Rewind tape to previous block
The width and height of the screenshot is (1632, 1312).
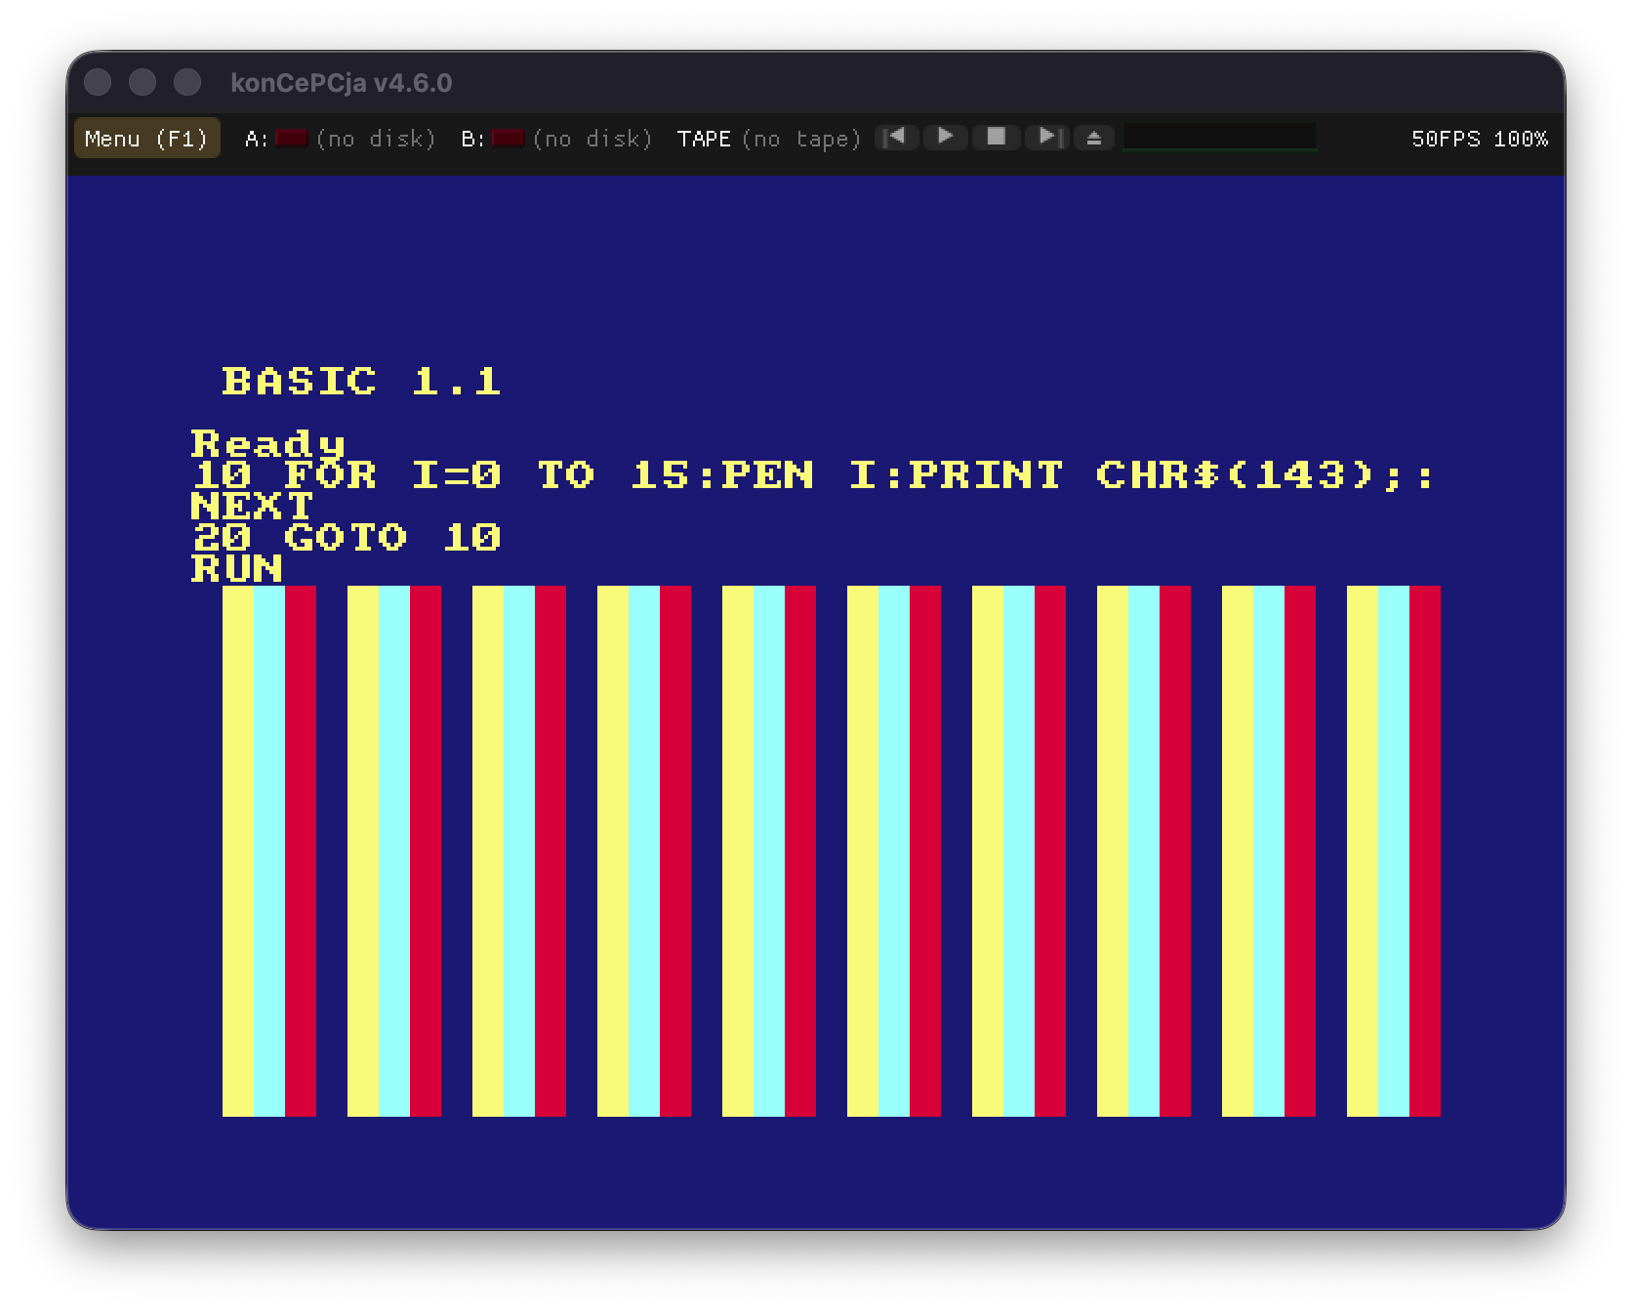pyautogui.click(x=896, y=137)
